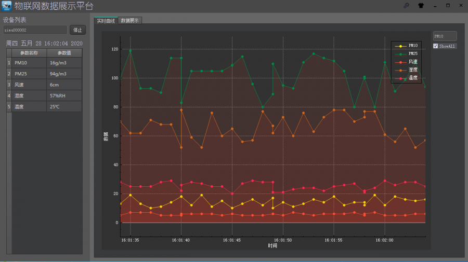Uncheck the ShowAll checkbox
Screen dimensions: 468x262
pyautogui.click(x=436, y=46)
